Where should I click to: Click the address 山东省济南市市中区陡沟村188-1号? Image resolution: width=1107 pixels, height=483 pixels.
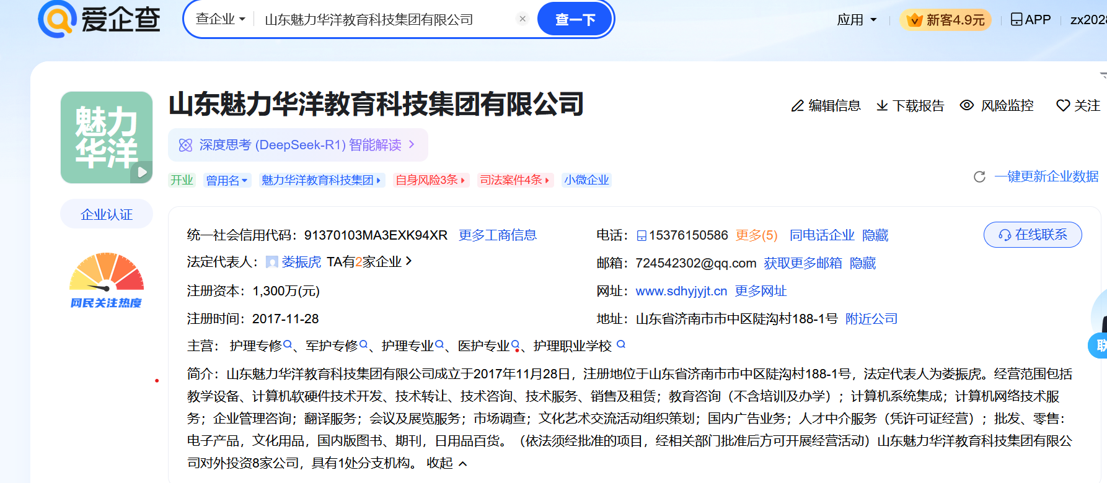[737, 319]
